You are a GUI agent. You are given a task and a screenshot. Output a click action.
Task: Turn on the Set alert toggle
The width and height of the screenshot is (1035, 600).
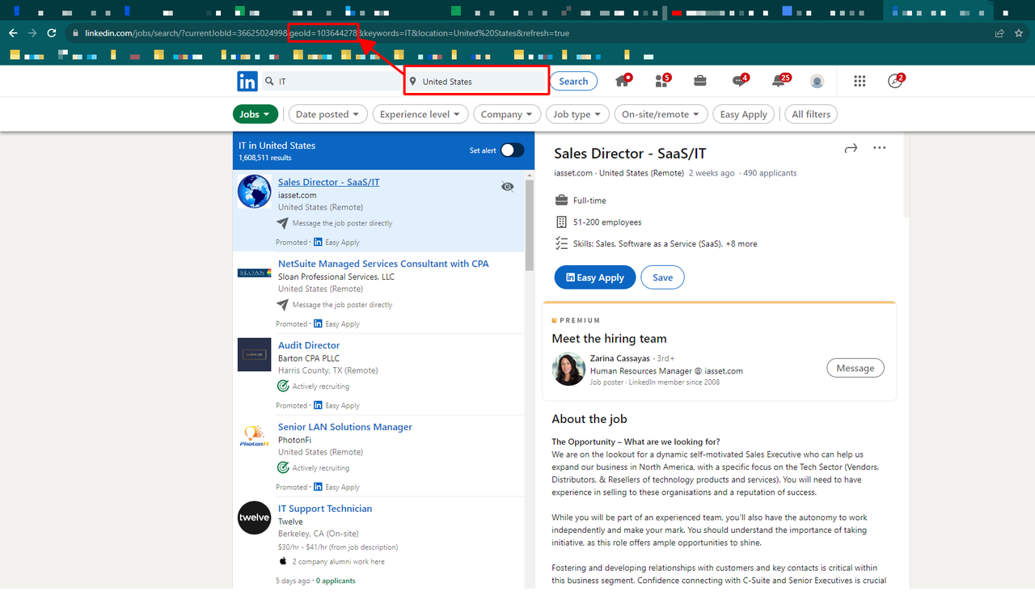click(511, 150)
